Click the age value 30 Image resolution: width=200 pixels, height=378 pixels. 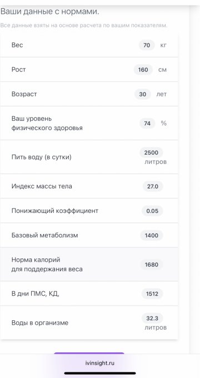pos(143,94)
